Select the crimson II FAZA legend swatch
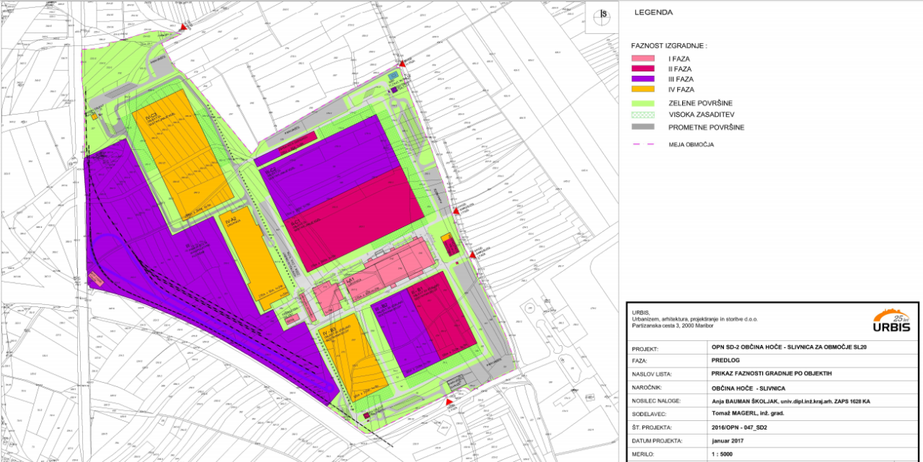923x462 pixels. pyautogui.click(x=642, y=68)
